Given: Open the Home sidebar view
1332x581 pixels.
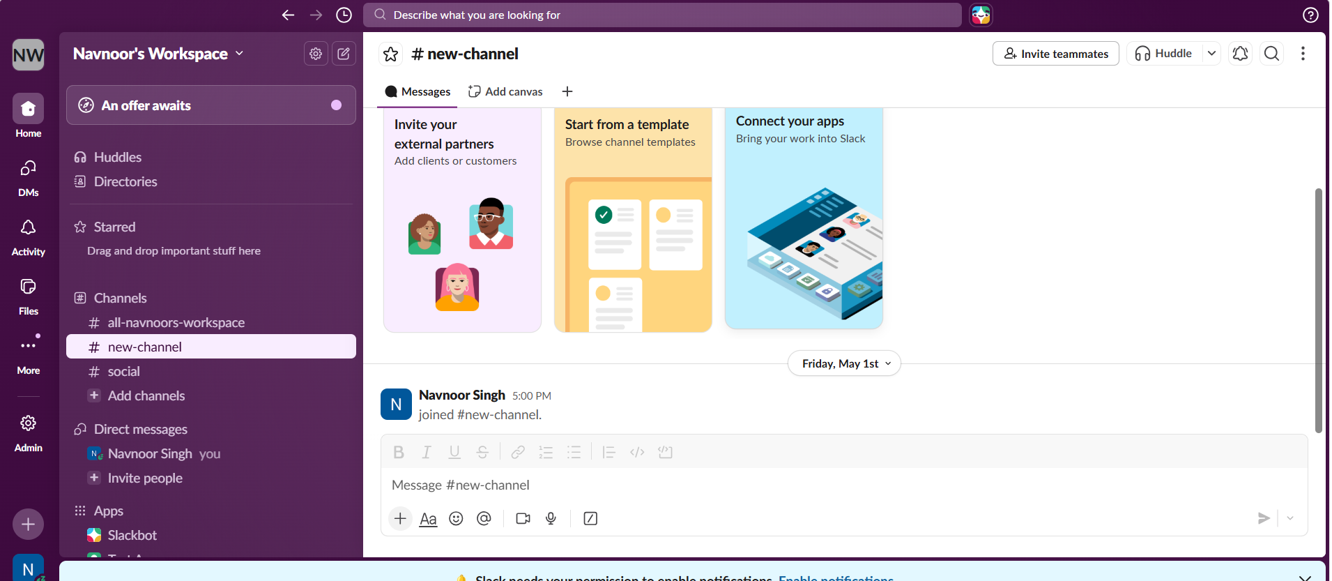Looking at the screenshot, I should [29, 116].
